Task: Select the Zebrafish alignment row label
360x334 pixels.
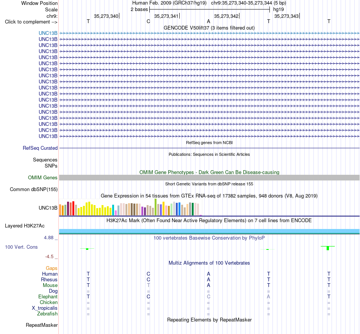Action: (47, 314)
